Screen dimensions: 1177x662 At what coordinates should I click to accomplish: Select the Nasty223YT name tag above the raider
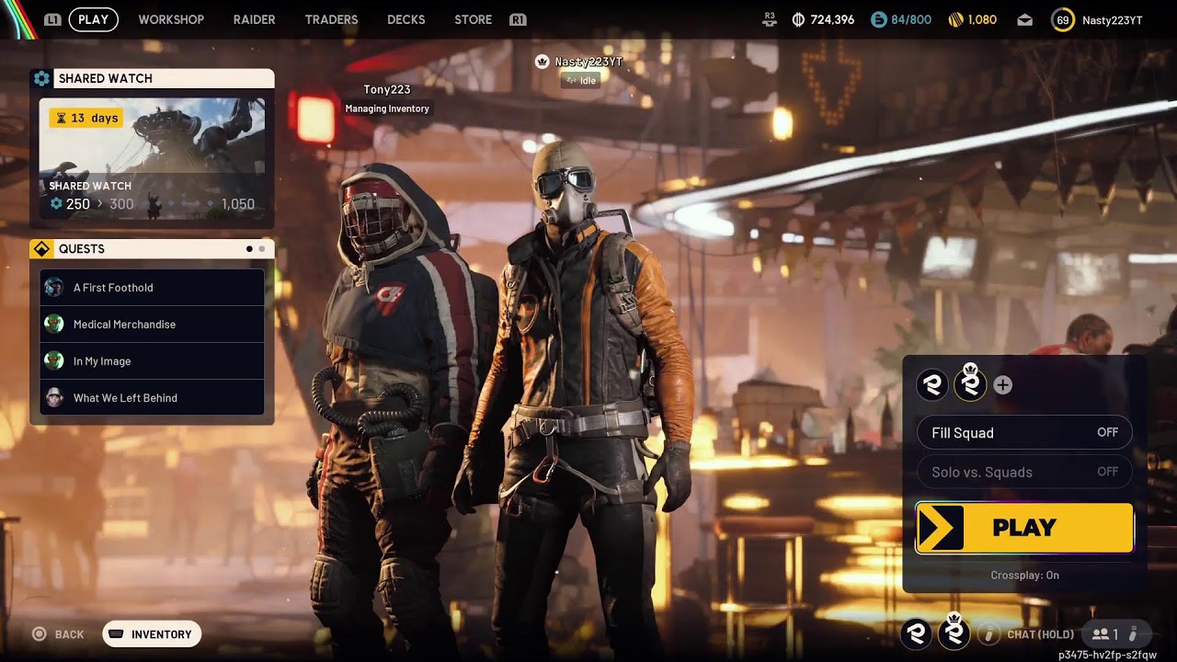coord(588,62)
